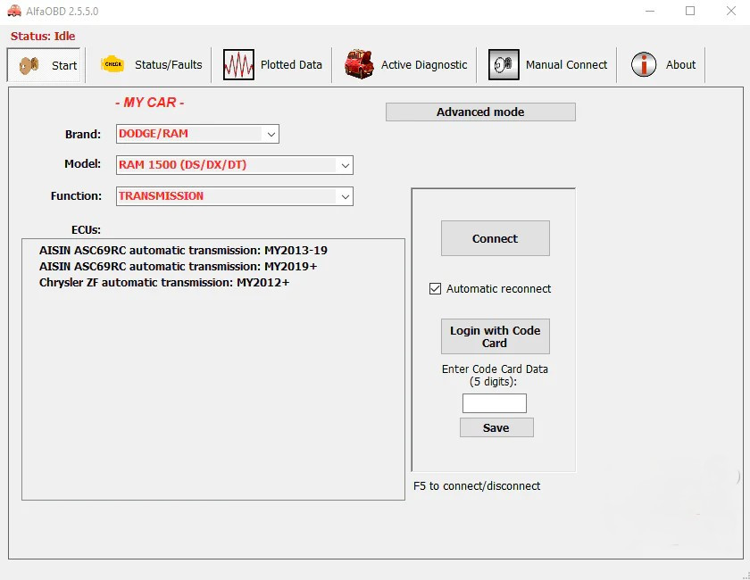Click the red engine Active Diagnostic icon
Viewport: 750px width, 580px height.
click(359, 65)
